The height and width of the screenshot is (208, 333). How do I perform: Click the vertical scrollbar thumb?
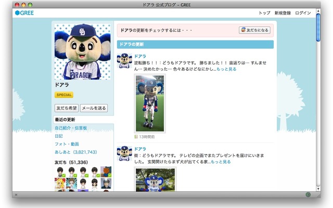[318, 28]
